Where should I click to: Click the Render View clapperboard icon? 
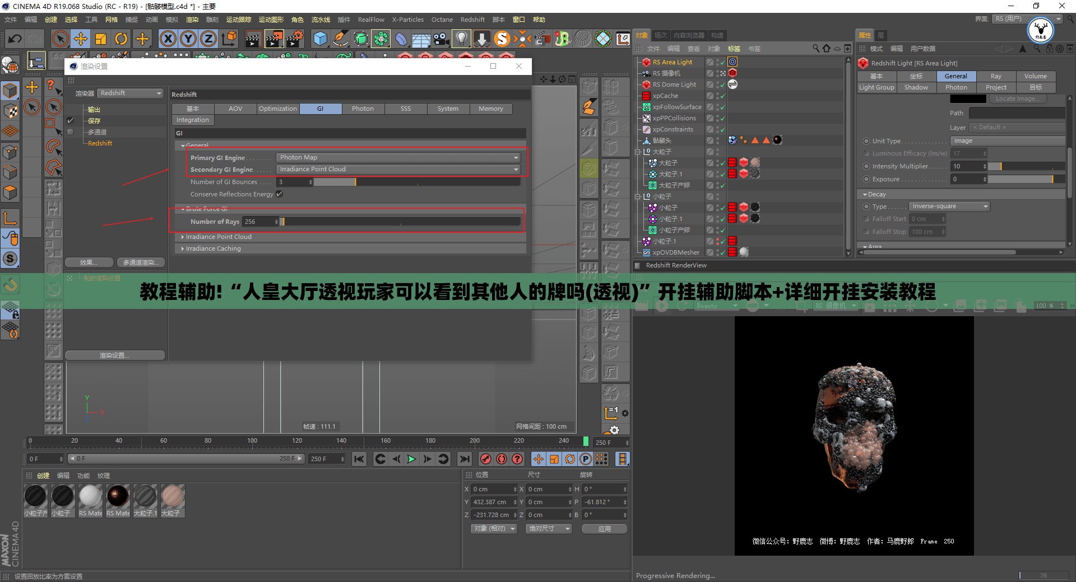[x=253, y=39]
